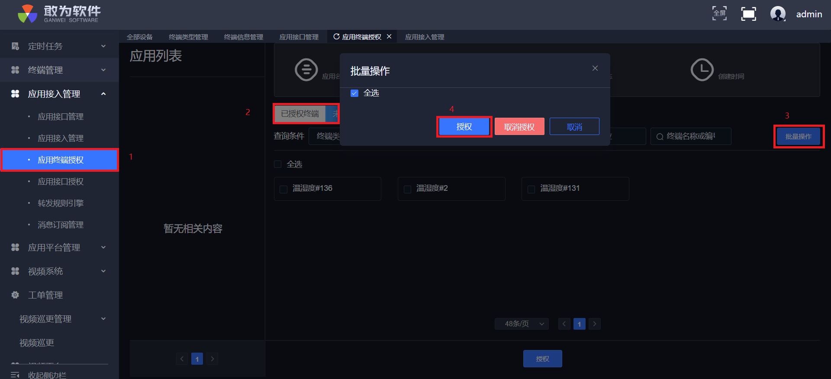
Task: Click the refresh icon on the 应用终端授权 tab
Action: (x=336, y=37)
